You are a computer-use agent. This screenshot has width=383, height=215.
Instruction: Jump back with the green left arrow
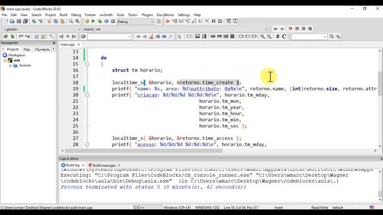(275, 29)
